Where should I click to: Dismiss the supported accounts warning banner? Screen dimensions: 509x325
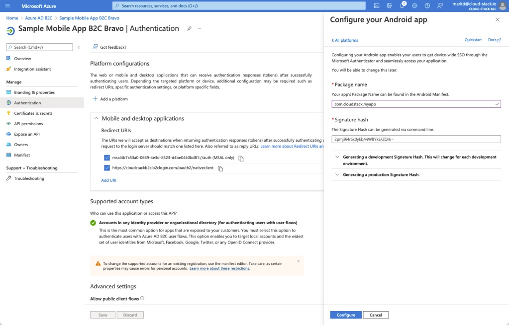pos(299,261)
